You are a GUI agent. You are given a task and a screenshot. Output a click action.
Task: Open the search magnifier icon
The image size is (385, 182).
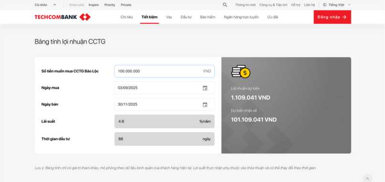pos(225,5)
